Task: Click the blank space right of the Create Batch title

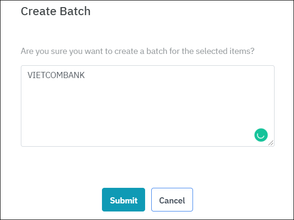Action: [190, 11]
